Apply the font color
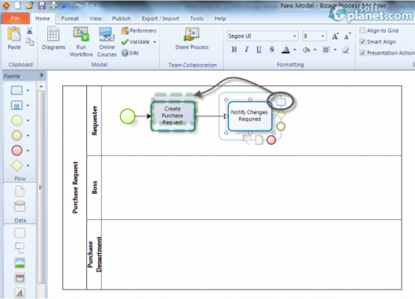This screenshot has height=299, width=415. tap(286, 50)
